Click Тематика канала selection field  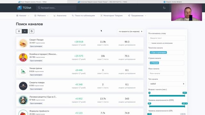[166, 52]
